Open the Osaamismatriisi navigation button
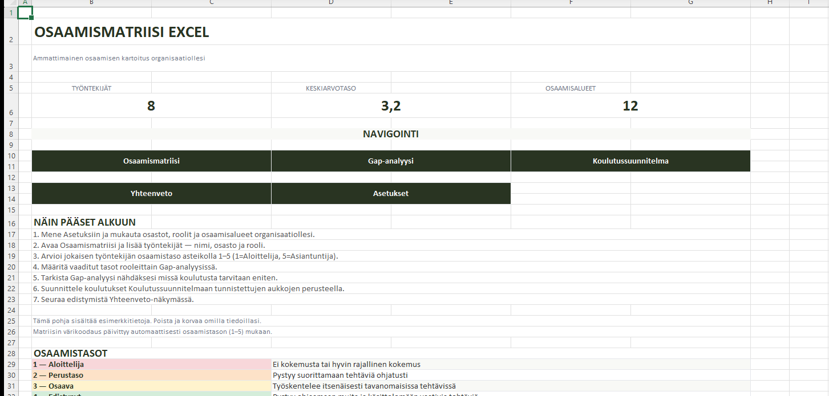 click(x=151, y=161)
